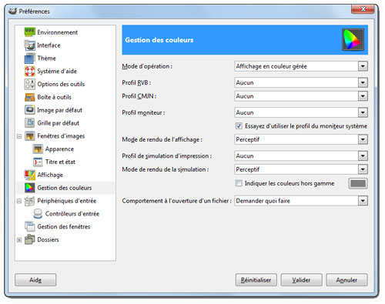
Task: Enable Indiquer les couleurs hors gamme
Action: pyautogui.click(x=239, y=183)
